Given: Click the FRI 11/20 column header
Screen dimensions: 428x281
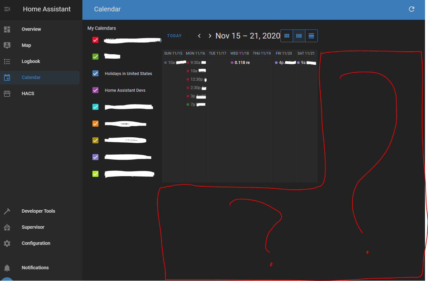Looking at the screenshot, I should [284, 53].
